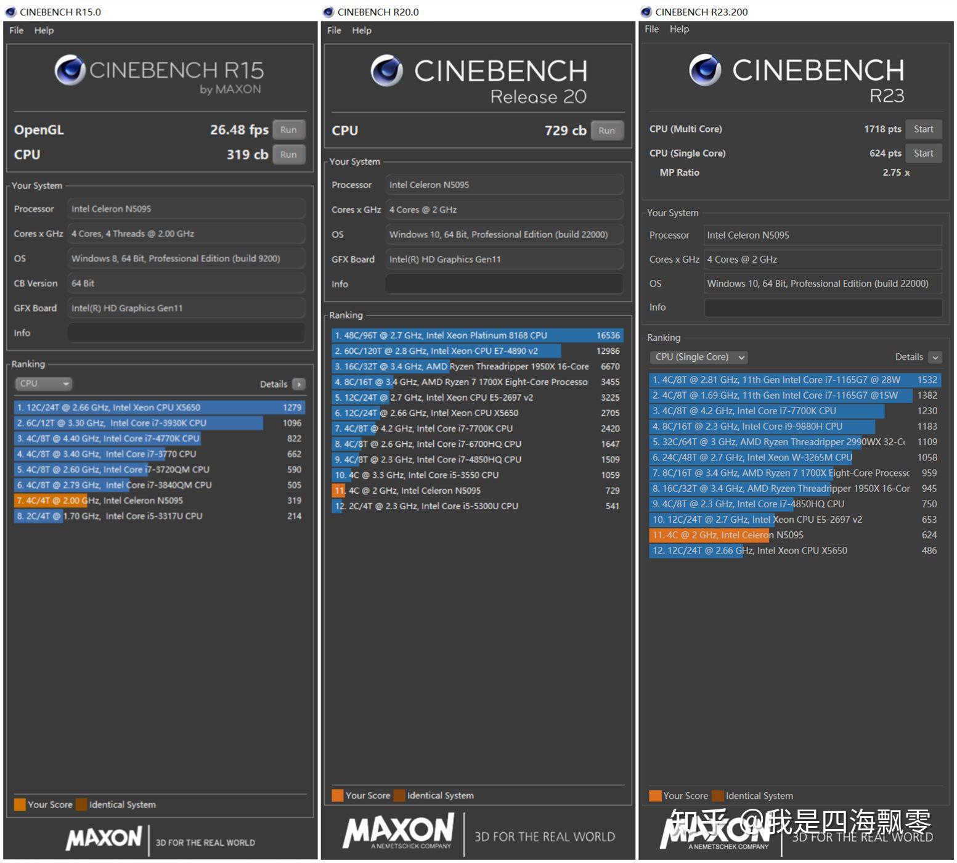Viewport: 957px width, 863px height.
Task: Click the Cinebench R20 title bar app icon
Action: point(328,12)
